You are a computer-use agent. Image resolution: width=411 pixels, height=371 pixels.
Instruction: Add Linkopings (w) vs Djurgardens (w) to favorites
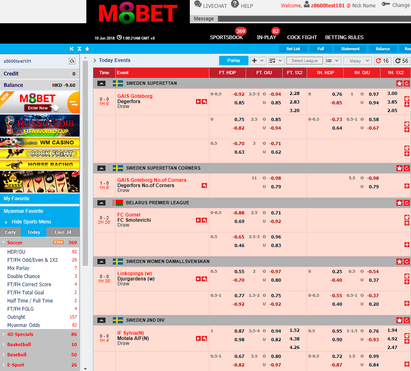pyautogui.click(x=204, y=279)
